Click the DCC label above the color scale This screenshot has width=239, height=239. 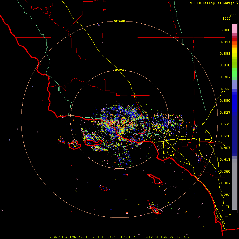233,16
